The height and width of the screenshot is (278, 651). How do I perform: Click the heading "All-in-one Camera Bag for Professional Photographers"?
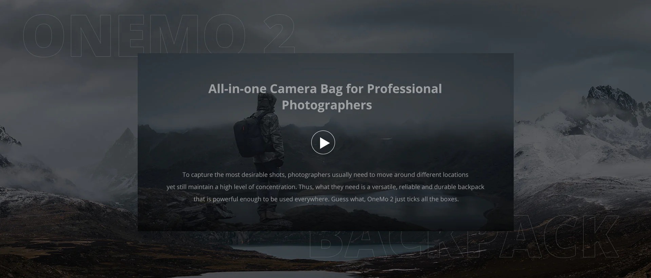point(325,97)
